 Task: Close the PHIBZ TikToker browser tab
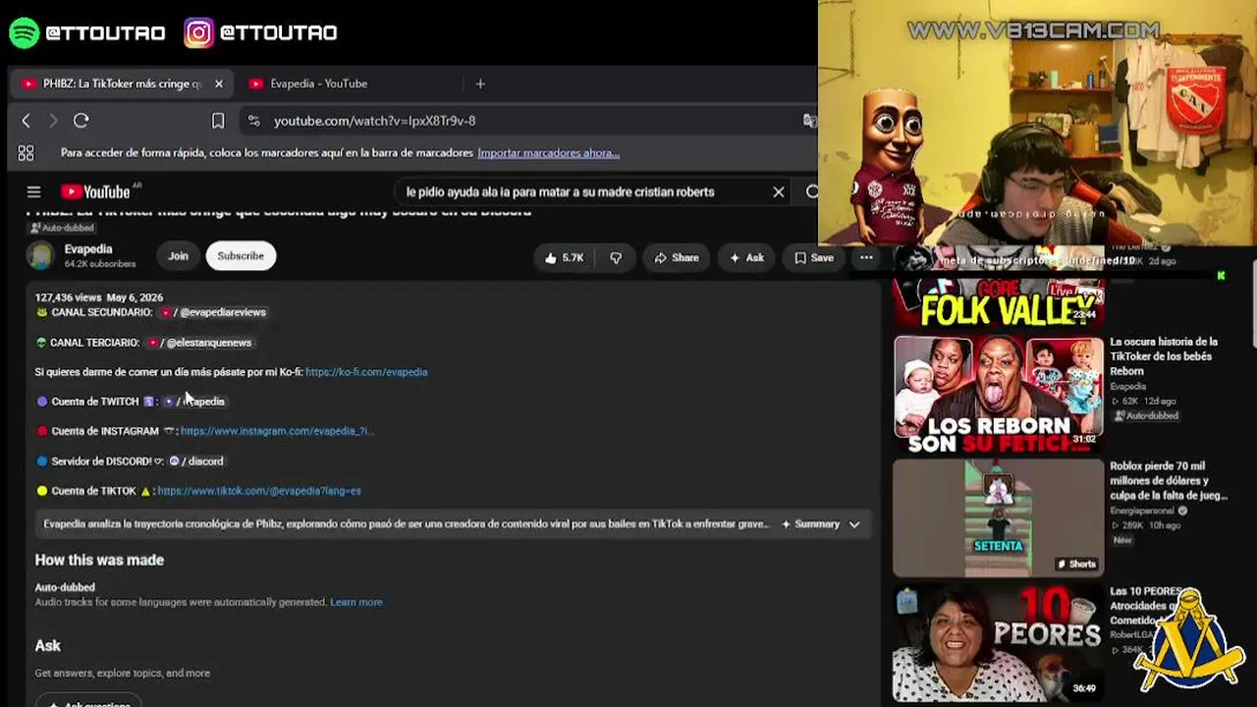tap(219, 84)
